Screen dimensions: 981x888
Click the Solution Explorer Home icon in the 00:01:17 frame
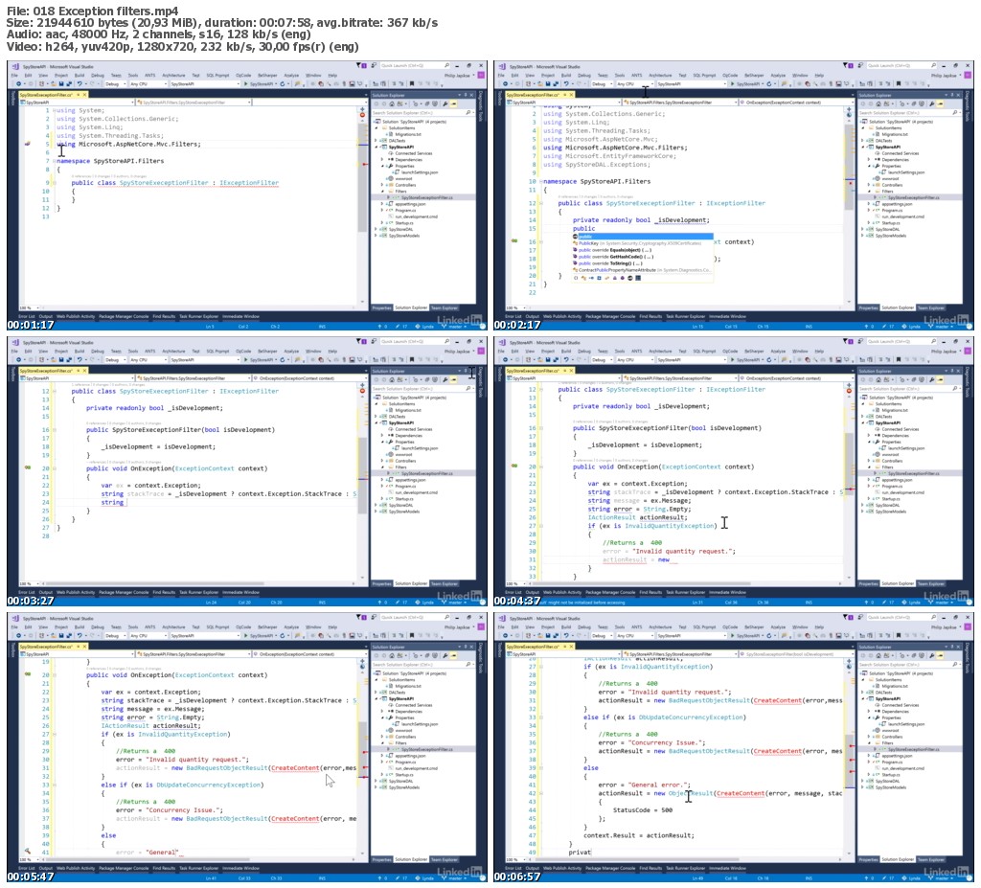click(x=392, y=103)
